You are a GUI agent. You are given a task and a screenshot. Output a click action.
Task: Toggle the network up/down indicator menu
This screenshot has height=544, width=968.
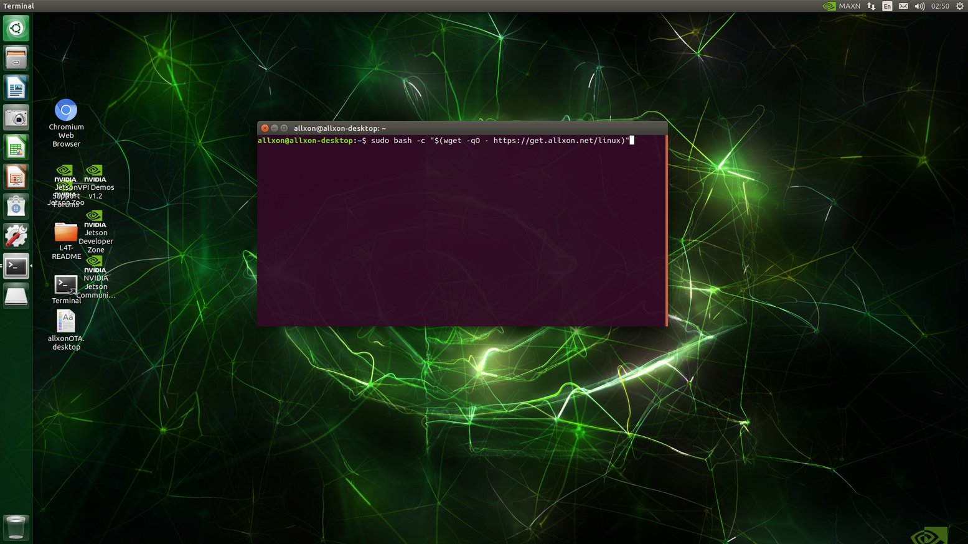click(870, 6)
